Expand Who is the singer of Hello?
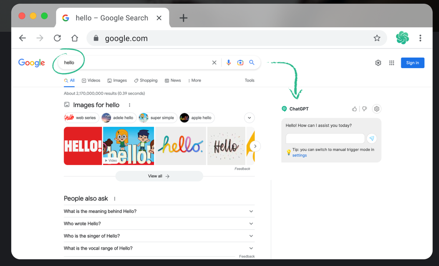Image resolution: width=439 pixels, height=266 pixels. tap(159, 236)
